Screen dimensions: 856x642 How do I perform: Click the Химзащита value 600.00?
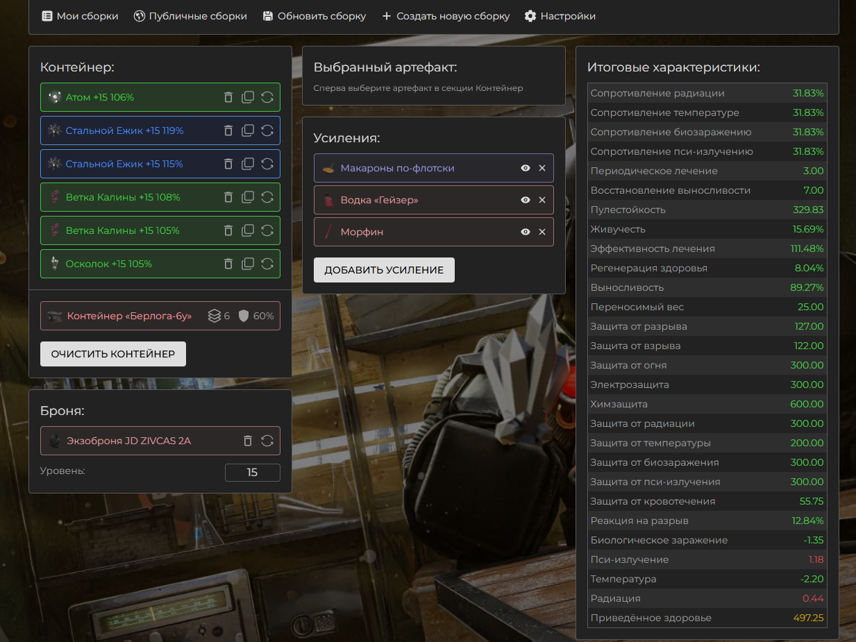[807, 404]
